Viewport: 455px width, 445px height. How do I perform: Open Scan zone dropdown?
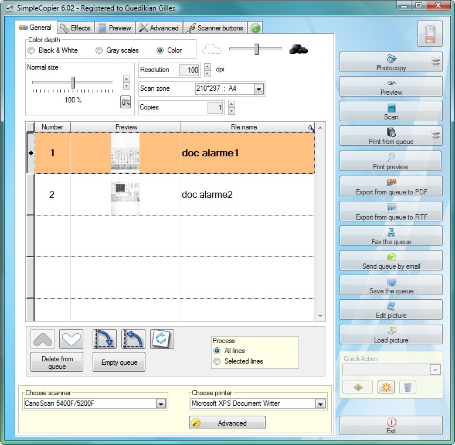tap(259, 89)
